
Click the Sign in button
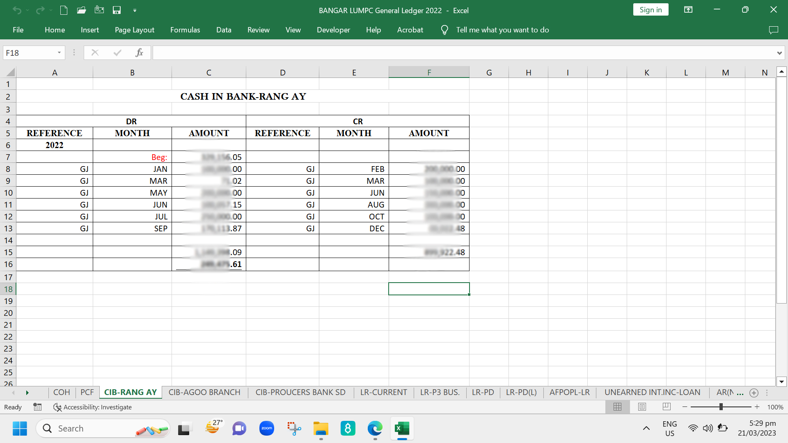pyautogui.click(x=651, y=10)
